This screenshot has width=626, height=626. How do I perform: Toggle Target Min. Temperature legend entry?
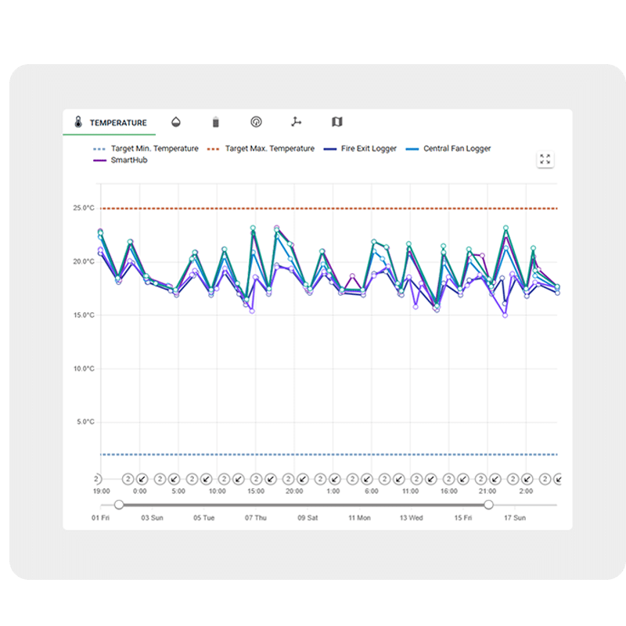146,149
